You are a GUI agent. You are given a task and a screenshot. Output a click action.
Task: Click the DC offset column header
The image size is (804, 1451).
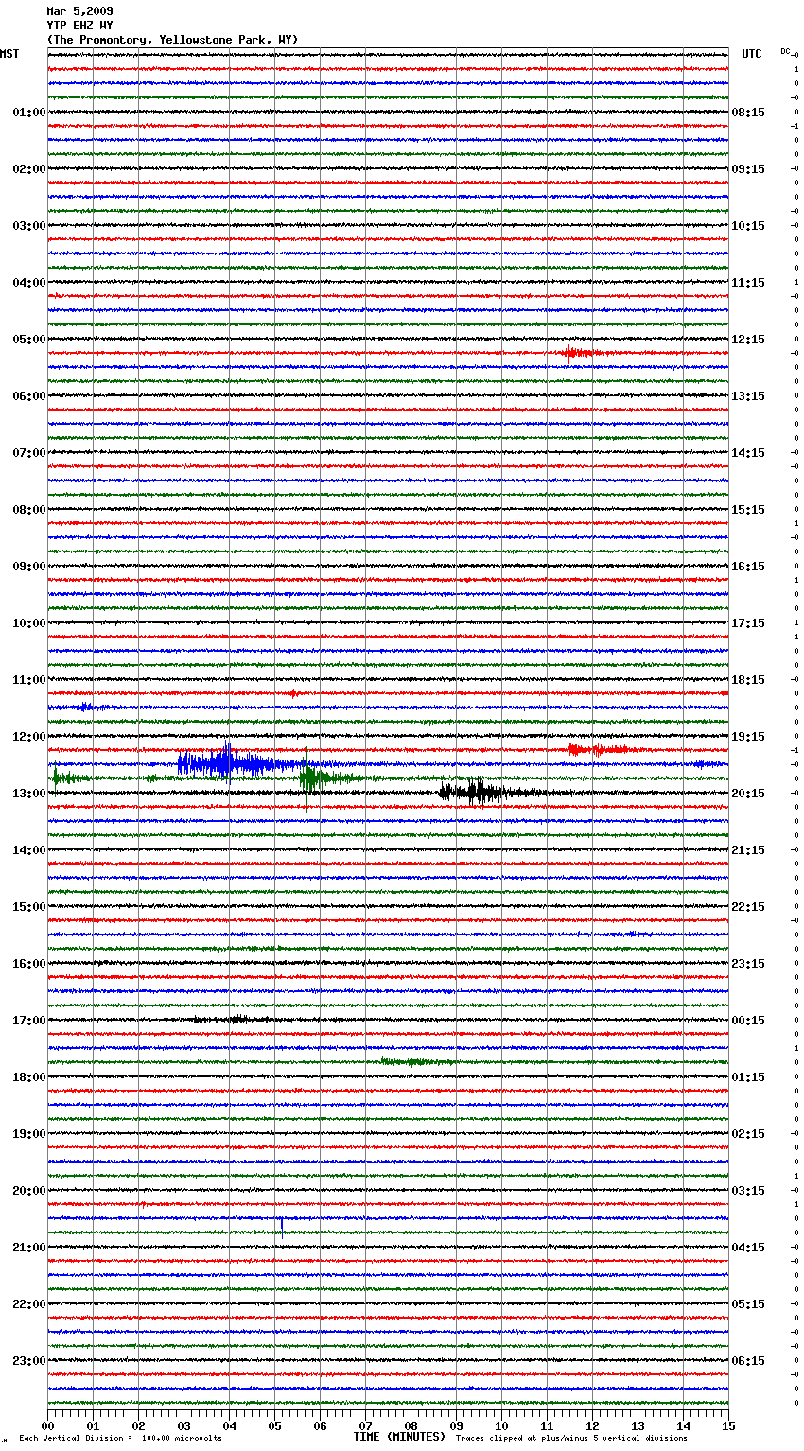786,51
